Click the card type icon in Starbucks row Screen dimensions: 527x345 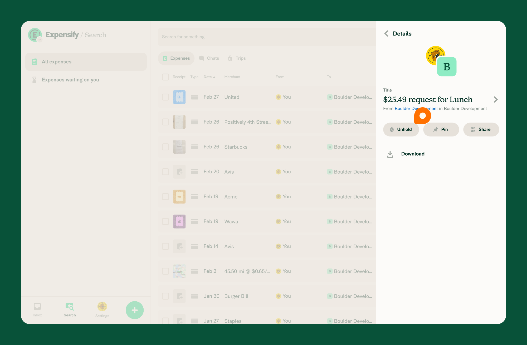[x=194, y=147]
